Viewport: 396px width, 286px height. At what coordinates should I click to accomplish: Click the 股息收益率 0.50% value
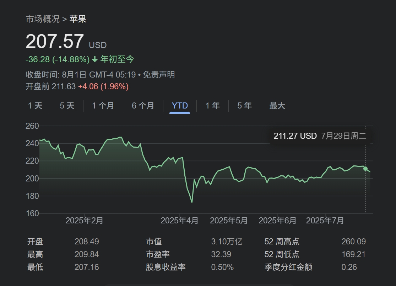(222, 267)
